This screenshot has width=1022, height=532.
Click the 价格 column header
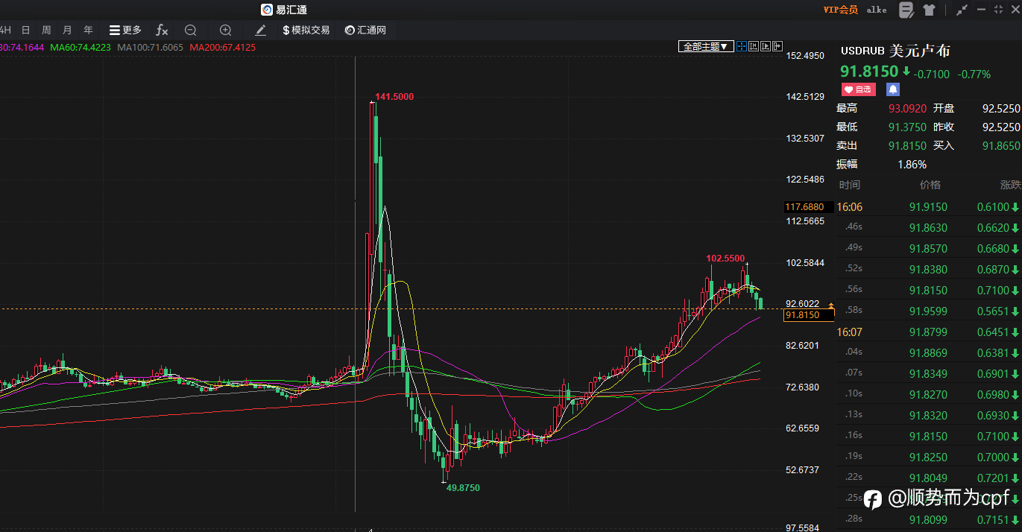pyautogui.click(x=930, y=185)
